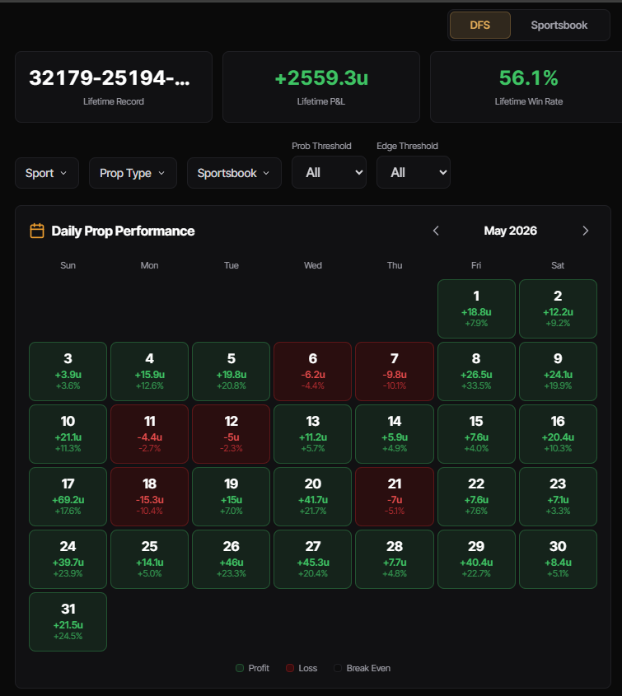Select day 5 showing +19.8u
The height and width of the screenshot is (696, 622).
231,371
